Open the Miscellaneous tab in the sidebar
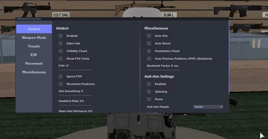 tap(34, 72)
